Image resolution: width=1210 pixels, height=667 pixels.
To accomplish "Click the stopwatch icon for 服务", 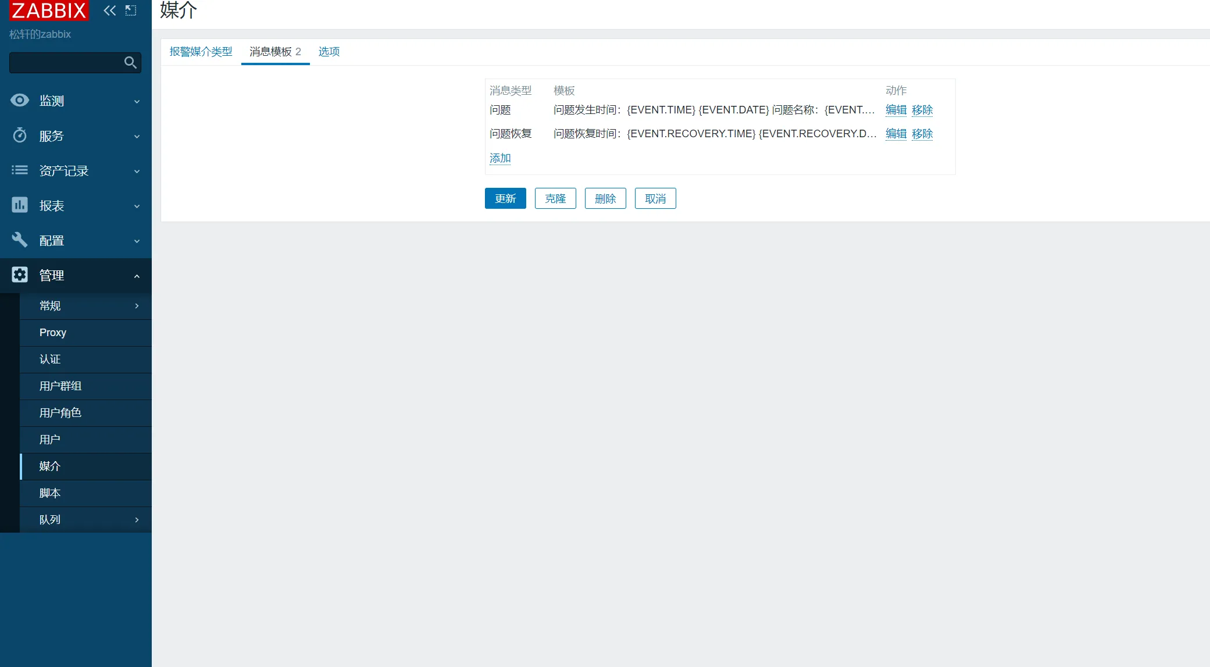I will tap(20, 135).
